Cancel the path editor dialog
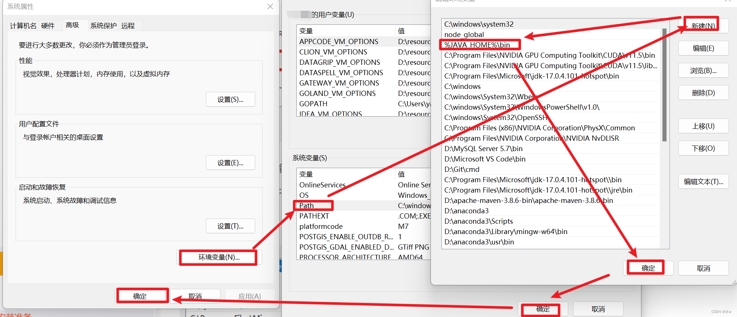This screenshot has height=317, width=737. coord(703,268)
